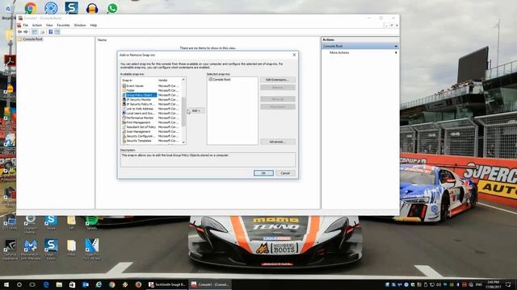Open Microsoft Store from taskbar
Image resolution: width=517 pixels, height=290 pixels.
point(72,284)
